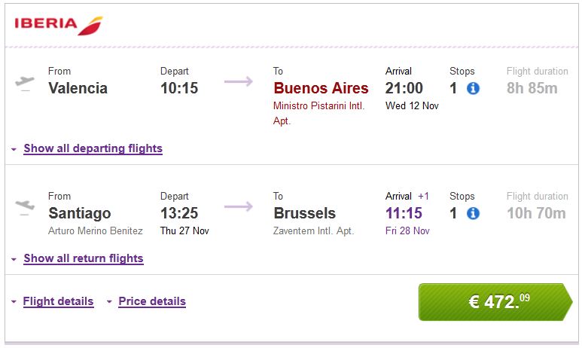582x348 pixels.
Task: Click the 8h 85m flight duration
Action: click(x=532, y=88)
